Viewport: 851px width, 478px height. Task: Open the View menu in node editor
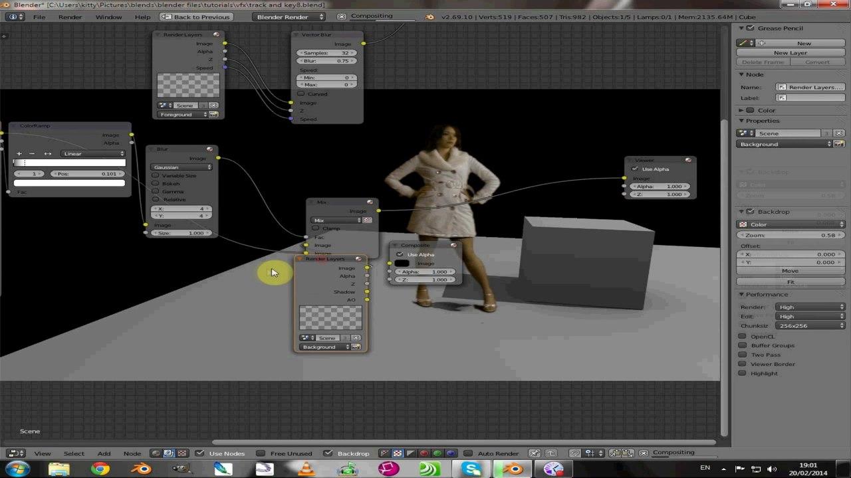click(43, 453)
